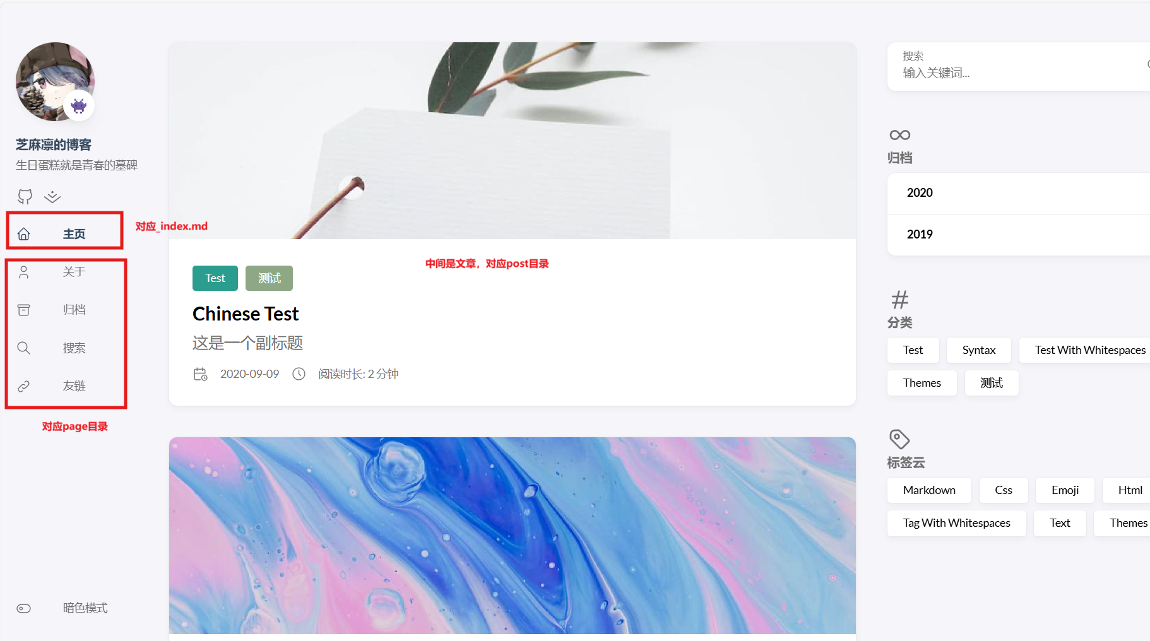Open the 归档 sidebar menu item
Image resolution: width=1150 pixels, height=641 pixels.
[x=74, y=310]
